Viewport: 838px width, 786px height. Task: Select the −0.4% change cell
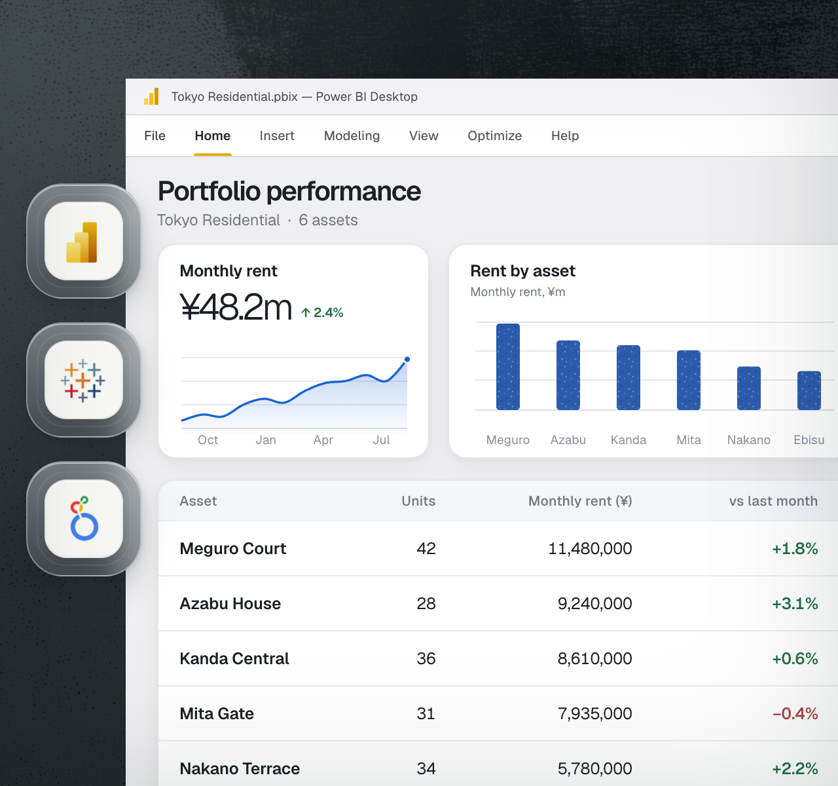(x=795, y=713)
